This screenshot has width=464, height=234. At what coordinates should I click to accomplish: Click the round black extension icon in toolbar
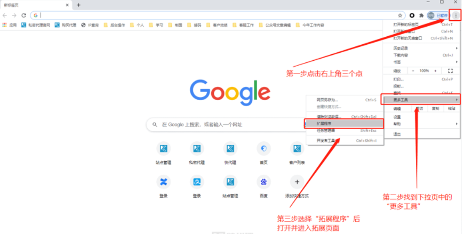[412, 15]
